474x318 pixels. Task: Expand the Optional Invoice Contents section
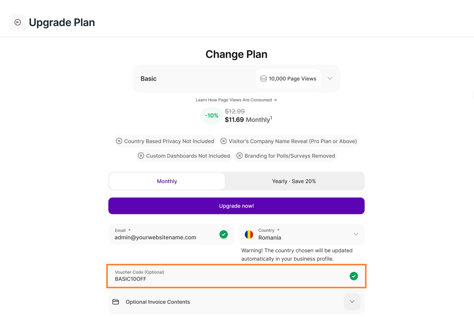[352, 302]
